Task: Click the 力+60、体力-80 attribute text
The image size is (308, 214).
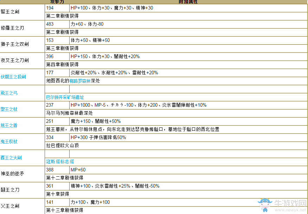Action: pos(87,24)
